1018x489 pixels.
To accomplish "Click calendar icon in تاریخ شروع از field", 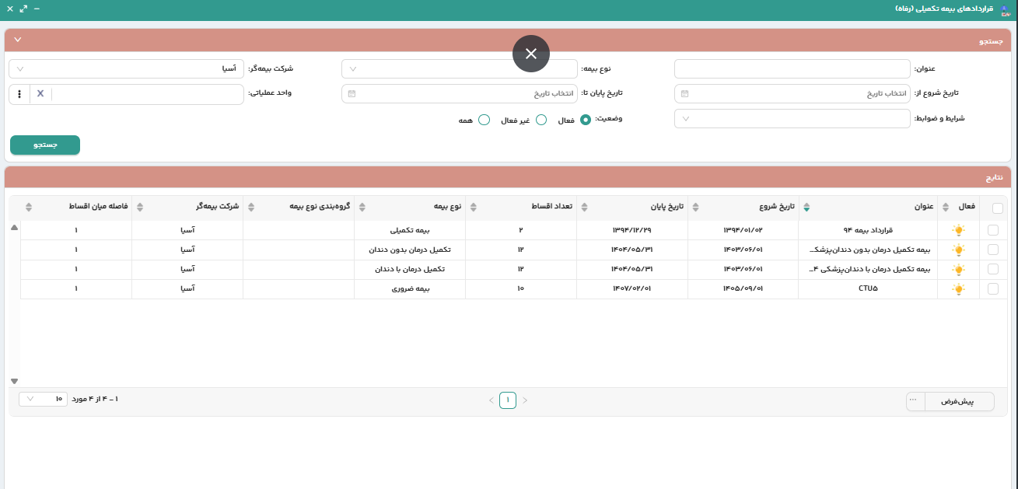I will coord(684,93).
